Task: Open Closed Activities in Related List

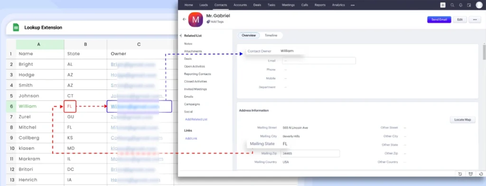Action: 196,81
